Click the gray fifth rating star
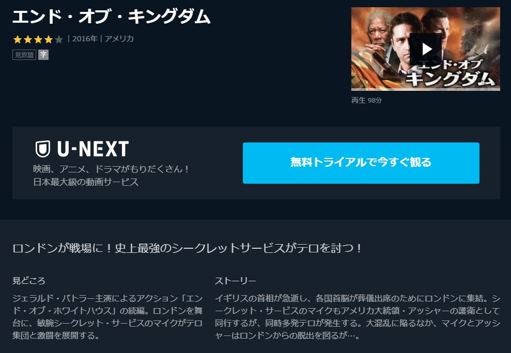 point(59,39)
